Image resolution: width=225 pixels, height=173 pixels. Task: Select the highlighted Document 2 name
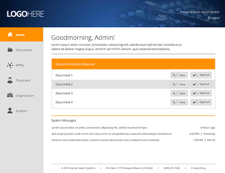[64, 84]
